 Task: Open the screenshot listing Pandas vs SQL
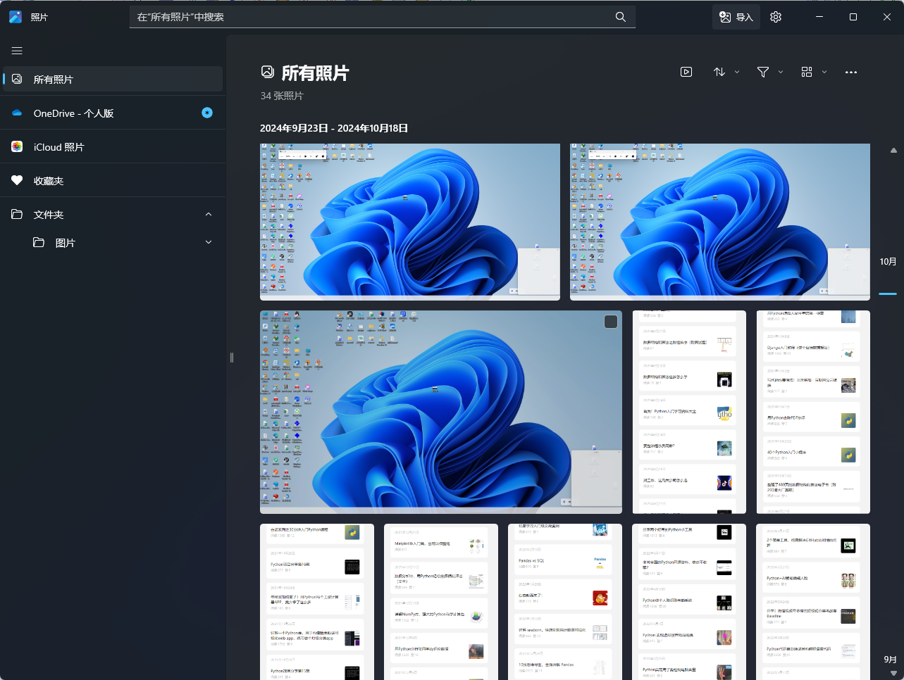pyautogui.click(x=565, y=602)
